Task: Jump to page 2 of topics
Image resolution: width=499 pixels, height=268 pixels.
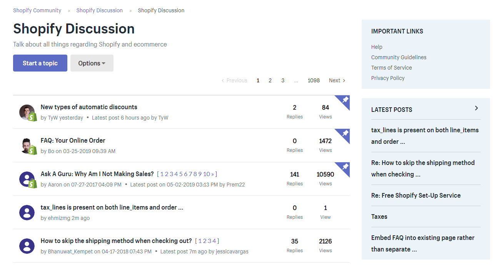Action: (x=270, y=80)
